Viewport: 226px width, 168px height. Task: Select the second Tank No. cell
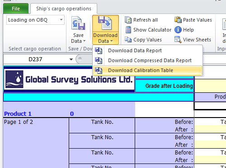(102, 141)
